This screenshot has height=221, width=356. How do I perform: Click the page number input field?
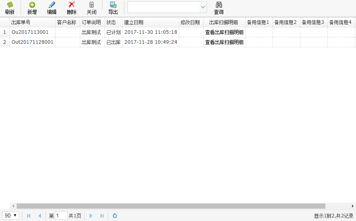(x=61, y=216)
